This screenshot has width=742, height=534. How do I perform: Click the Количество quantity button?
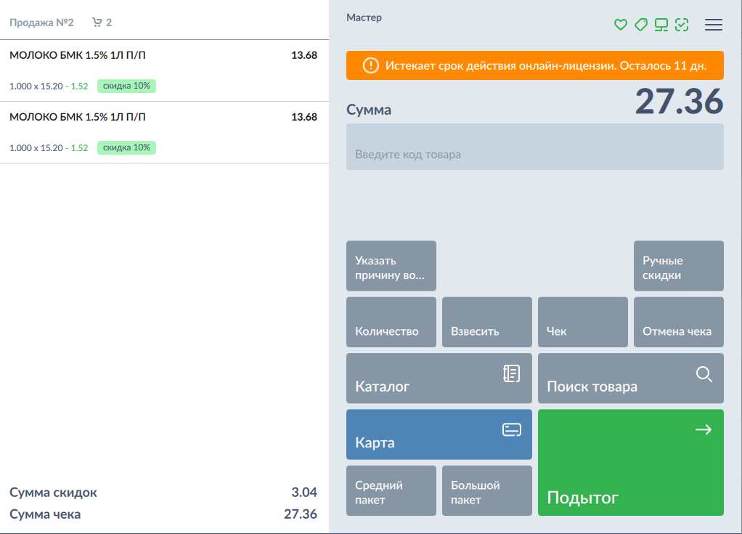click(391, 322)
